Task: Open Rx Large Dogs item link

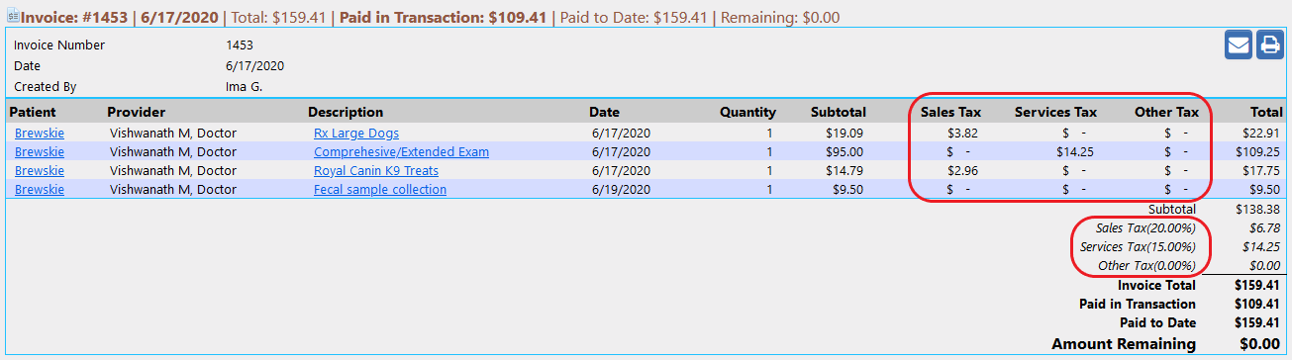Action: click(x=356, y=133)
